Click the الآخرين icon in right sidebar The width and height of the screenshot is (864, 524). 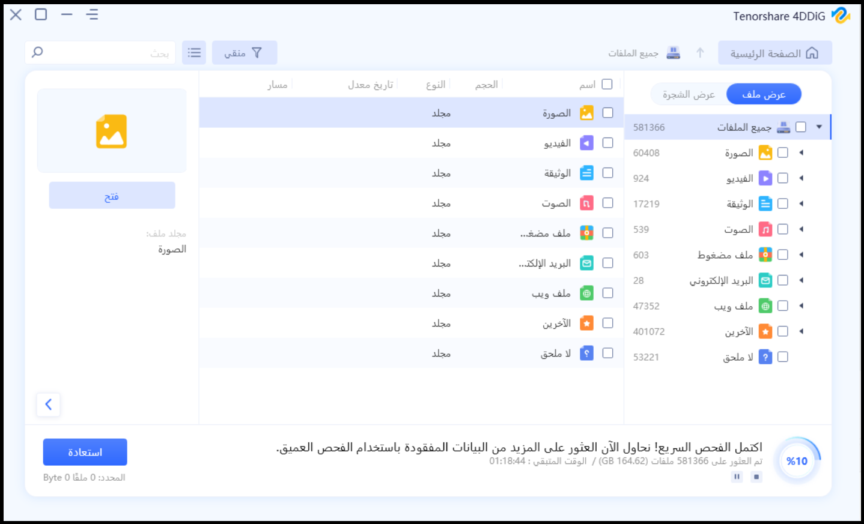tap(765, 331)
